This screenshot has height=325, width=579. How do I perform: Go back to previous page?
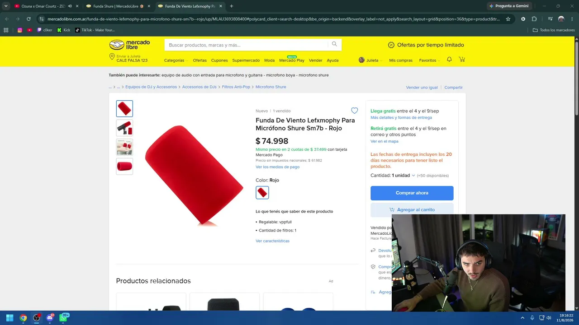[x=7, y=19]
